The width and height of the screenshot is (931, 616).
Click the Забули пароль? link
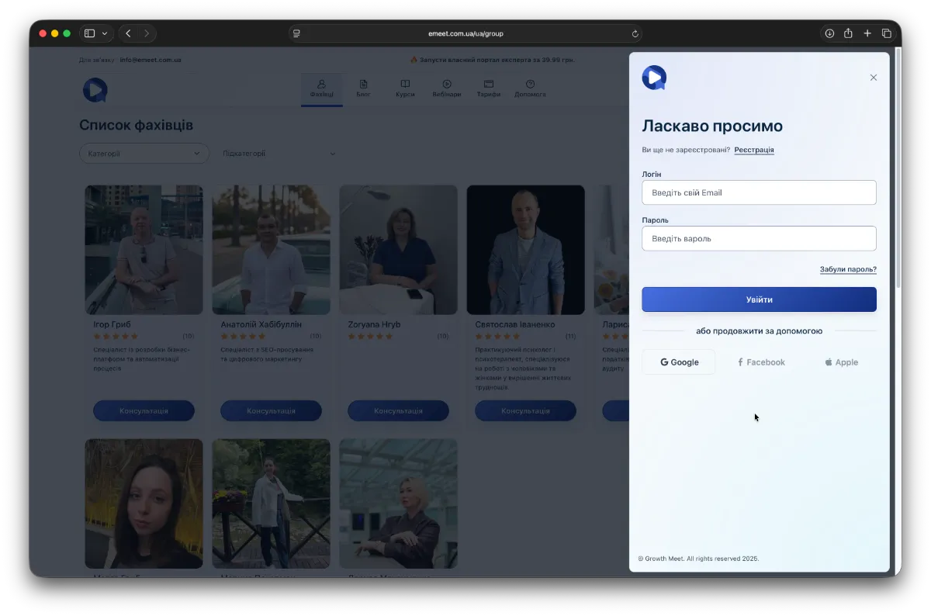pos(847,269)
